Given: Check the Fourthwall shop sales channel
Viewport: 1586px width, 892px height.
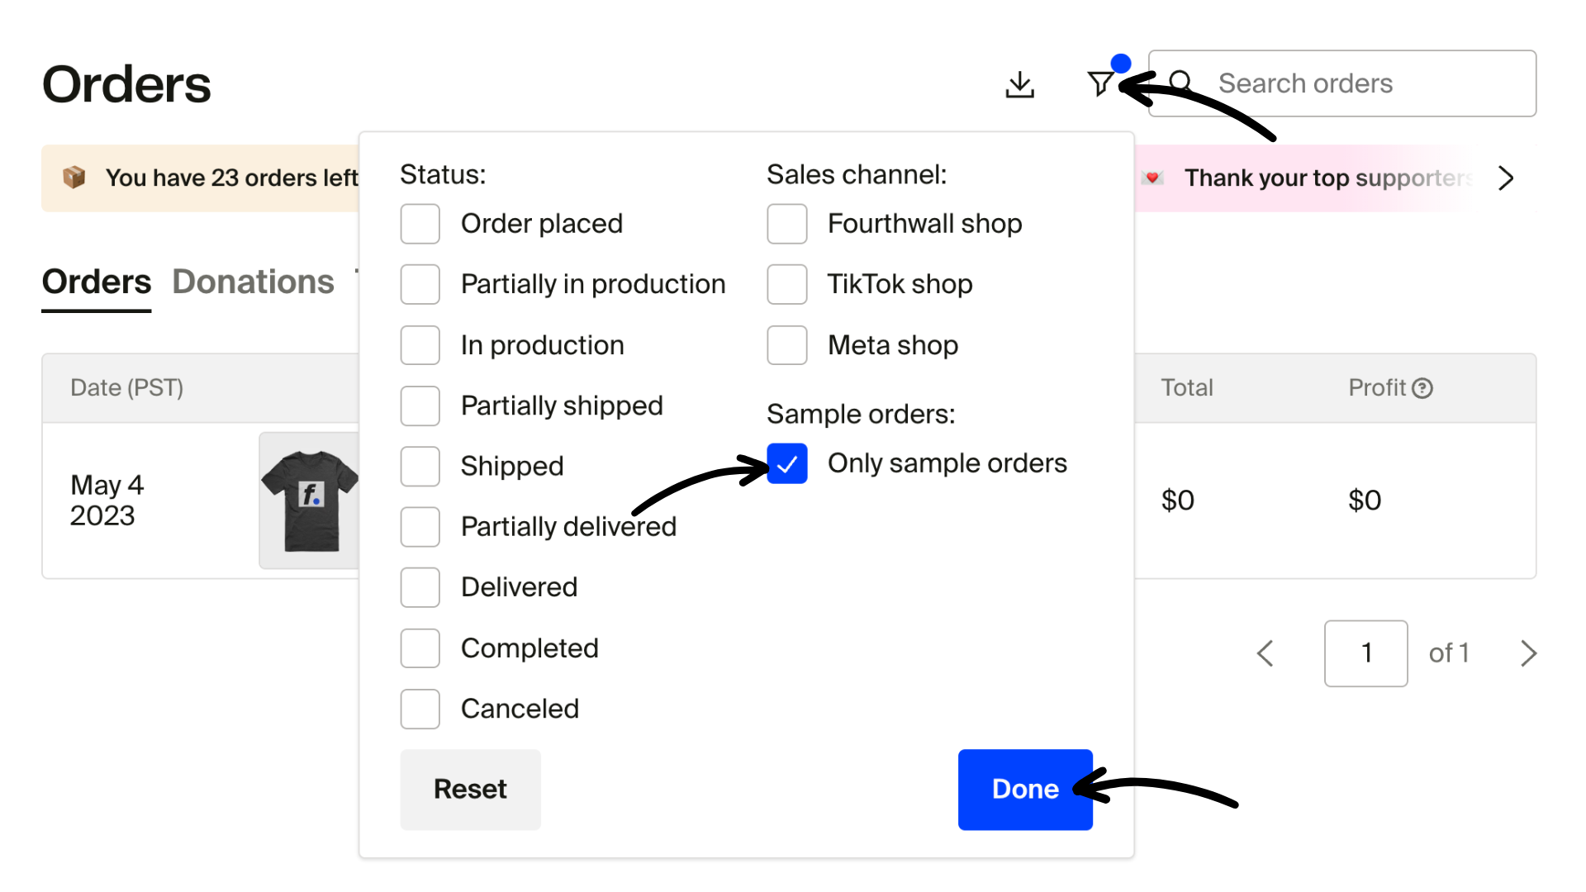Looking at the screenshot, I should point(787,224).
